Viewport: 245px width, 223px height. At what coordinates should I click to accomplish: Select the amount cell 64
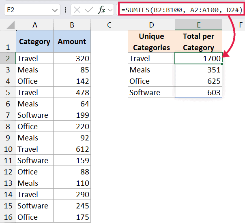pos(72,104)
